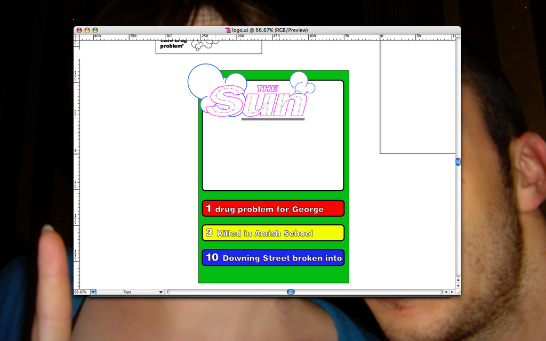Click the scroll down arrow
546x341 pixels.
[x=458, y=286]
